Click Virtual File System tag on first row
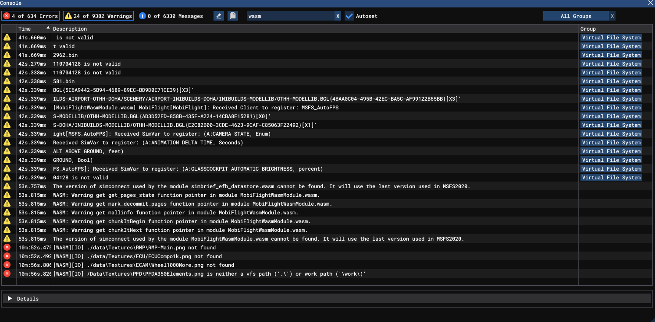655x322 pixels. point(611,38)
